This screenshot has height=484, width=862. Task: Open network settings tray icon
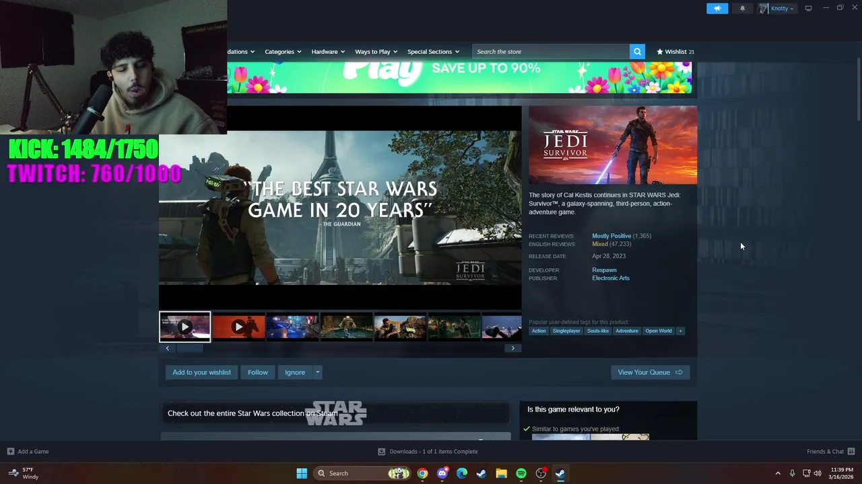805,473
